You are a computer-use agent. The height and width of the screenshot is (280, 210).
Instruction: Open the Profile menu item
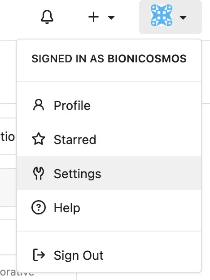tap(109, 105)
